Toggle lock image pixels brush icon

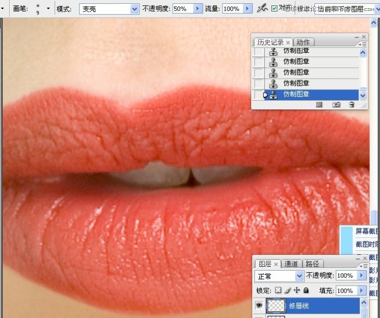click(x=287, y=290)
